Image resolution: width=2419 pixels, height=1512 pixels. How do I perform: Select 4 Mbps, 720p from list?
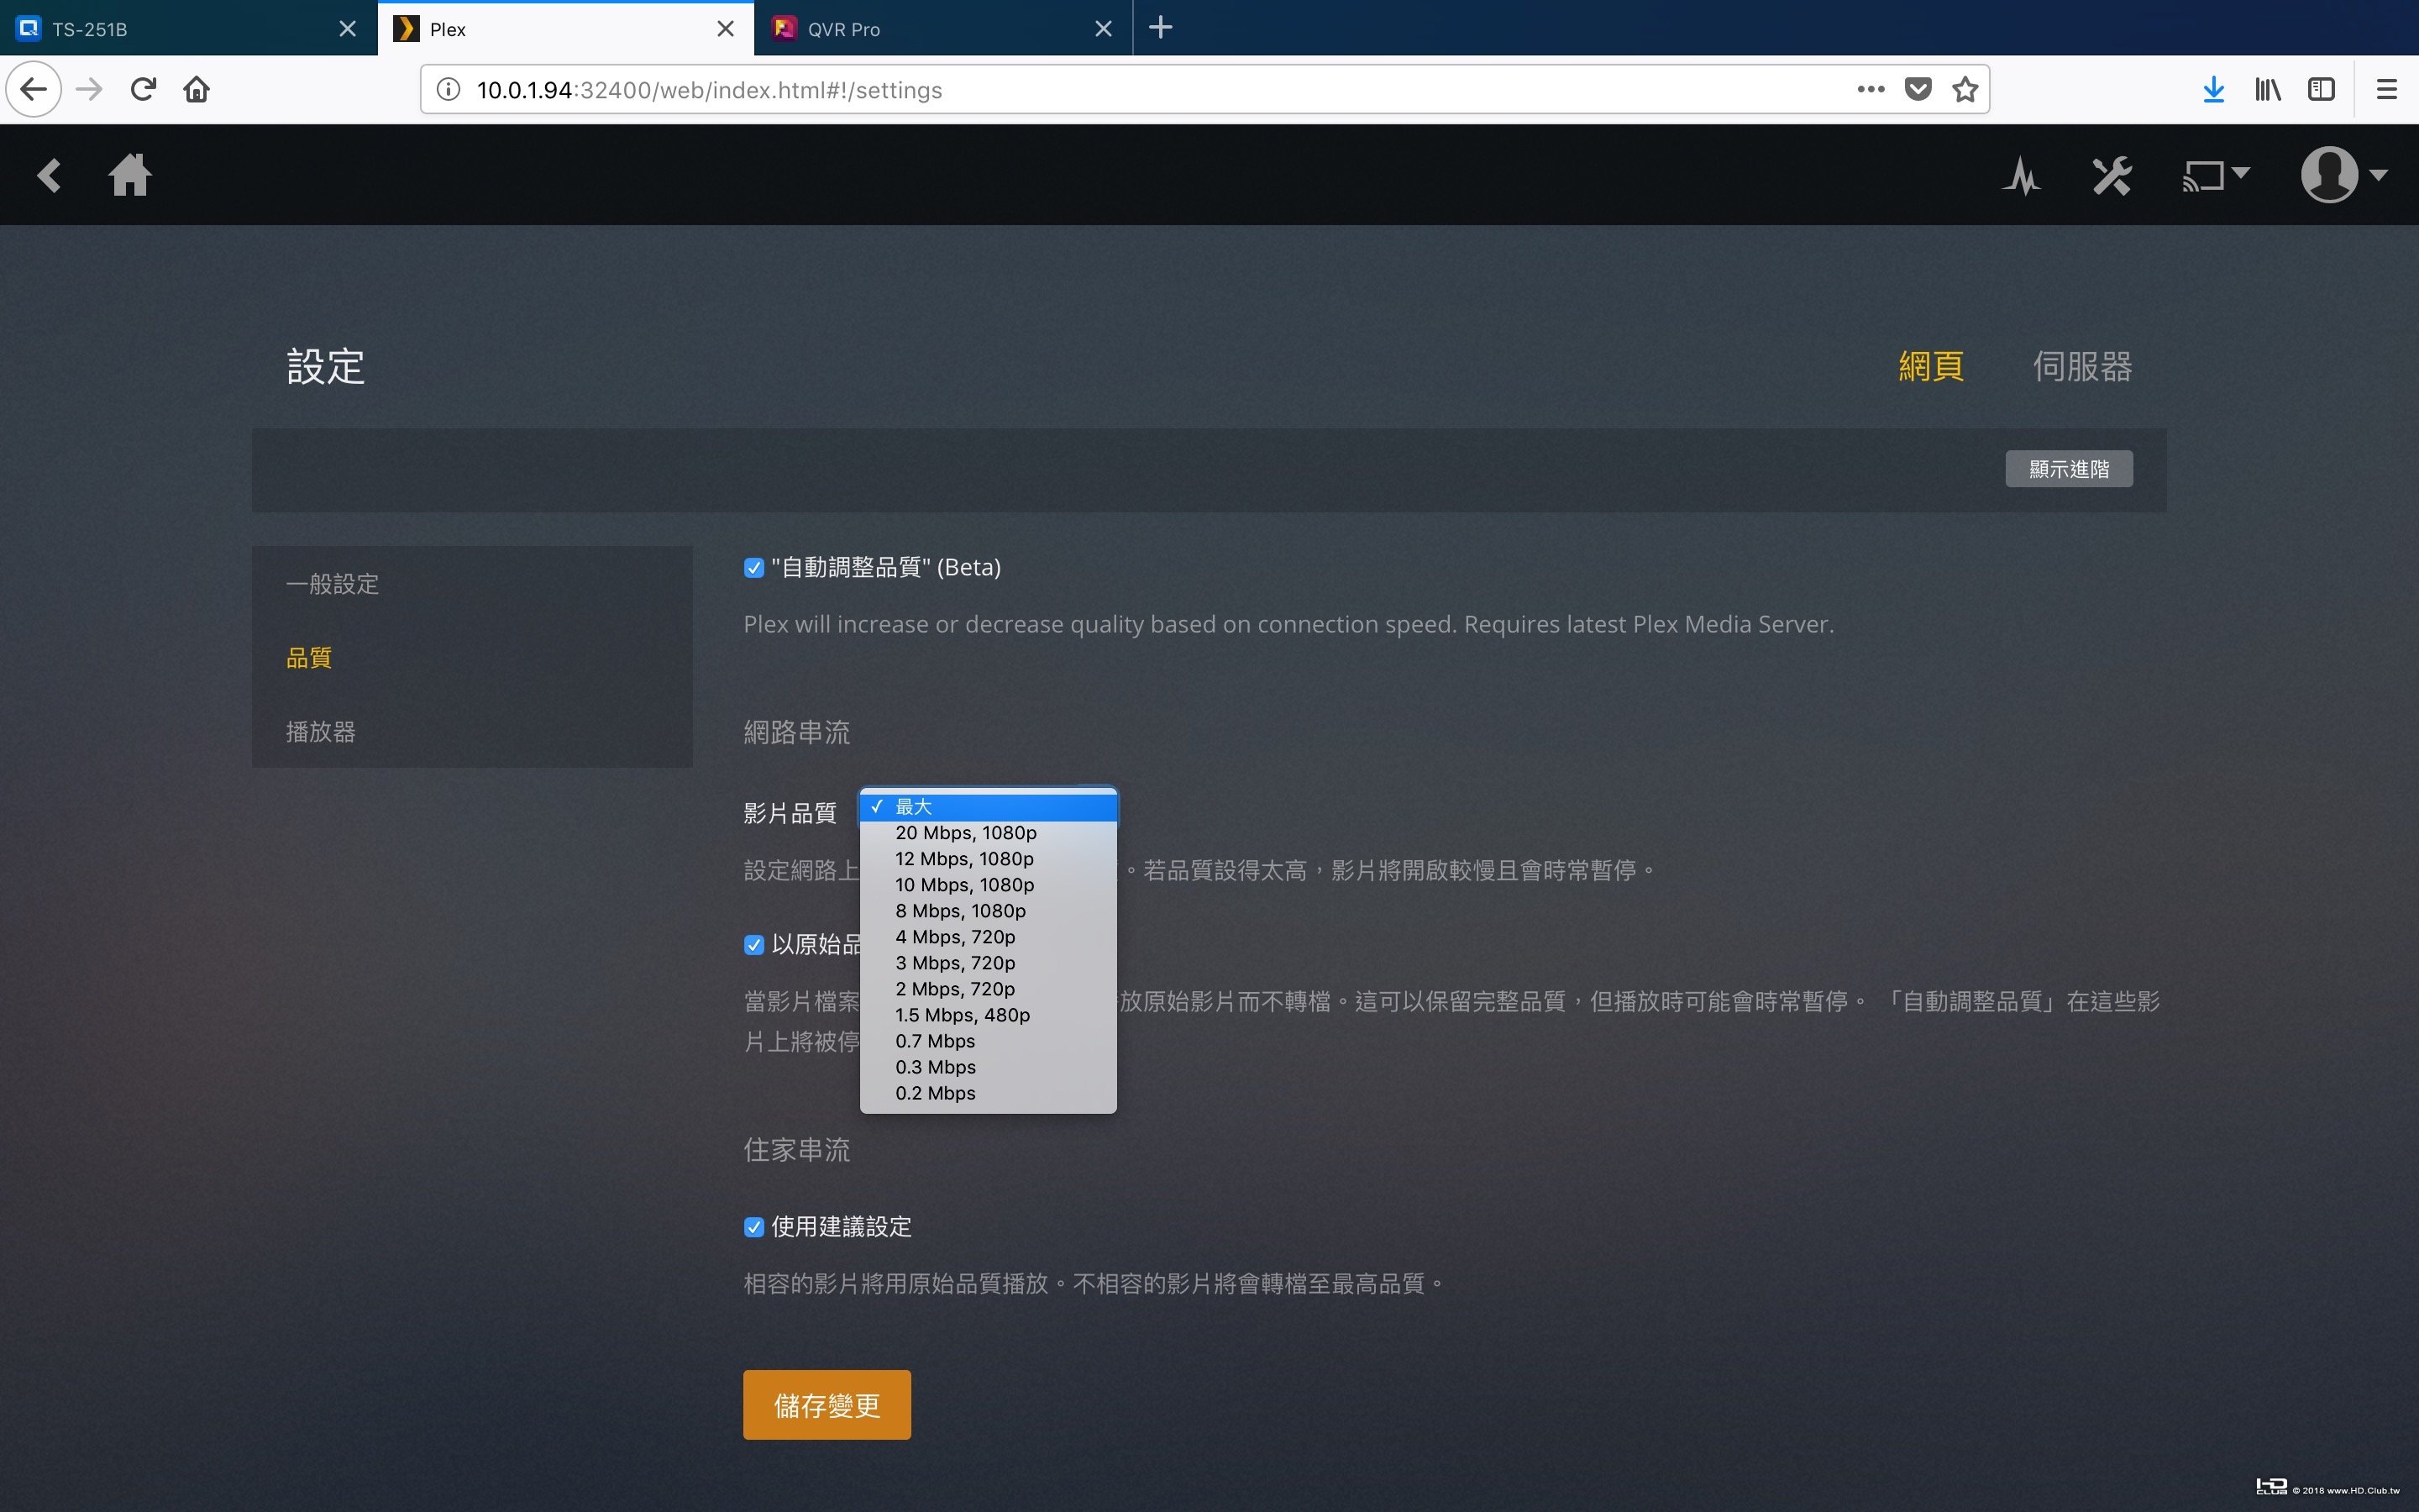coord(955,937)
